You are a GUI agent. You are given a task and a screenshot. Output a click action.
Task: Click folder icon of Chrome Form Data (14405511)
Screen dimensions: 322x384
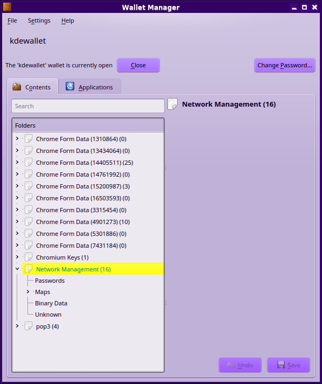(29, 162)
